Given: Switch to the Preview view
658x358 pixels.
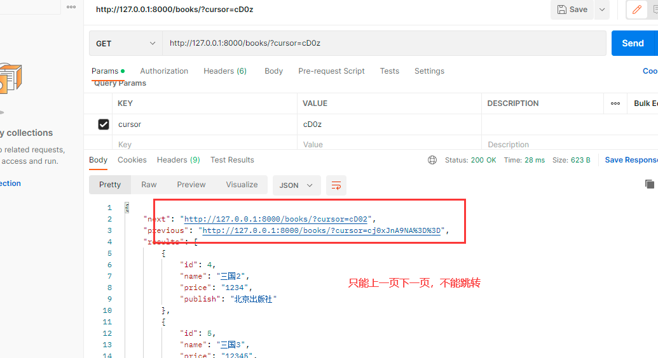Looking at the screenshot, I should tap(191, 185).
